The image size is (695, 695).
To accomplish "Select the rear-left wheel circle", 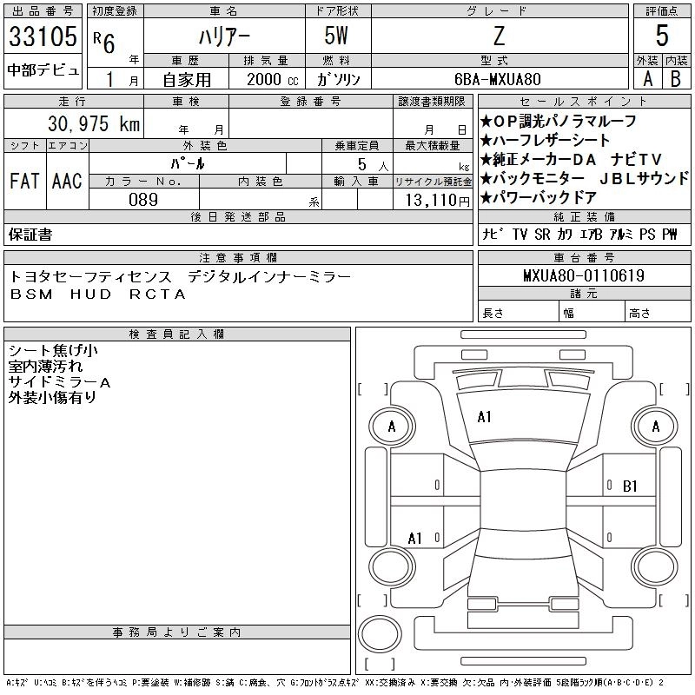I will [x=392, y=566].
